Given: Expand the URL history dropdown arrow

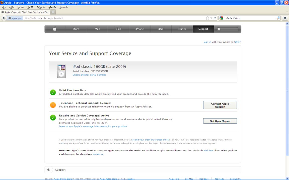Looking at the screenshot, I should [211, 18].
